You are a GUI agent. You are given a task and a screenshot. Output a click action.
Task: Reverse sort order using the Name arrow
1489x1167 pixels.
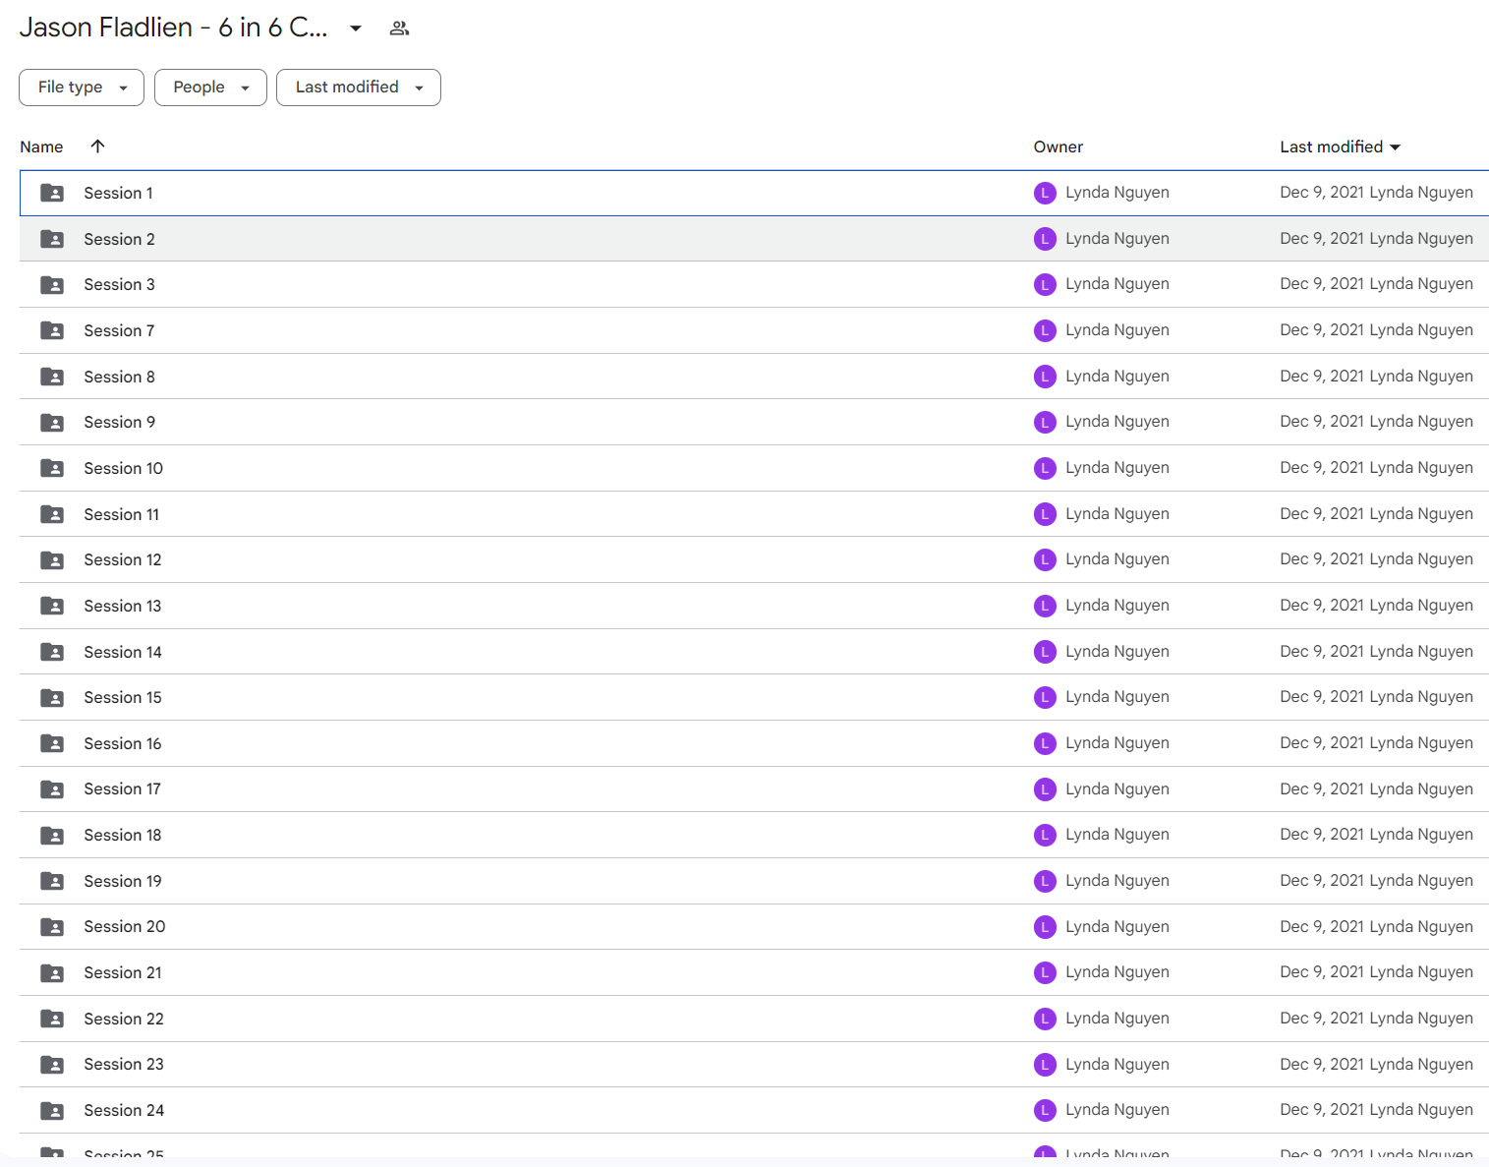pyautogui.click(x=97, y=146)
